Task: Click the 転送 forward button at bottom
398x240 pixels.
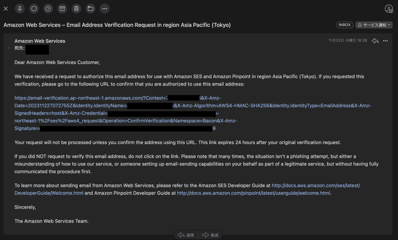Action: click(210, 235)
